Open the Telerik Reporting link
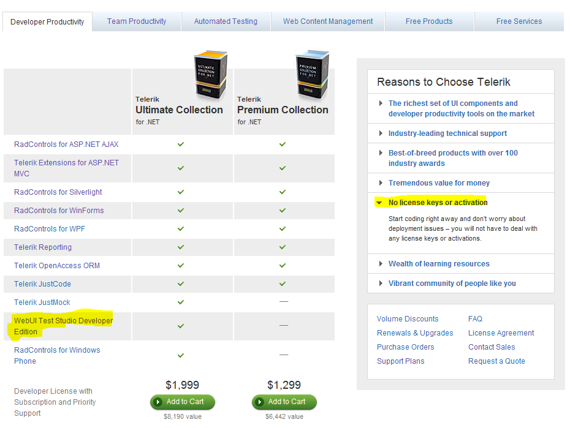This screenshot has width=570, height=428. [x=43, y=247]
